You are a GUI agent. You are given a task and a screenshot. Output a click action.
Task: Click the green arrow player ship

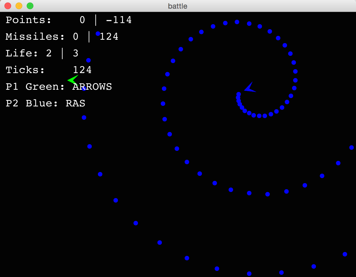(73, 80)
